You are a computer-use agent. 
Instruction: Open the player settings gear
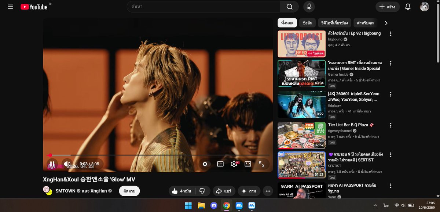coord(234,164)
